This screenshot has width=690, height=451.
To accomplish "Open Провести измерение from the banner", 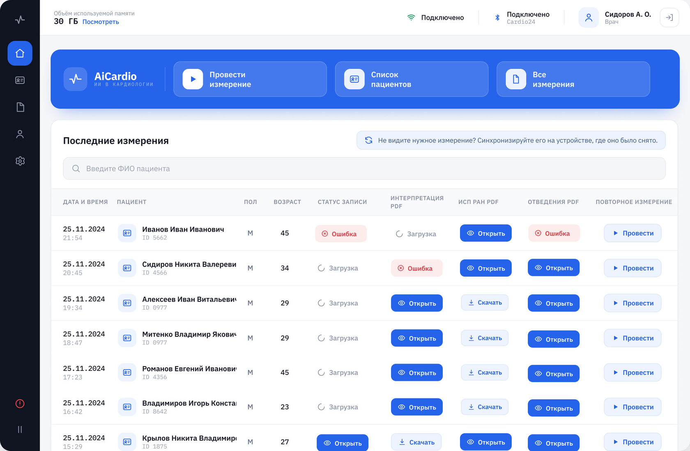I will [250, 79].
